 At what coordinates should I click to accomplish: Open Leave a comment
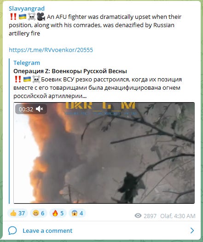coord(47,231)
